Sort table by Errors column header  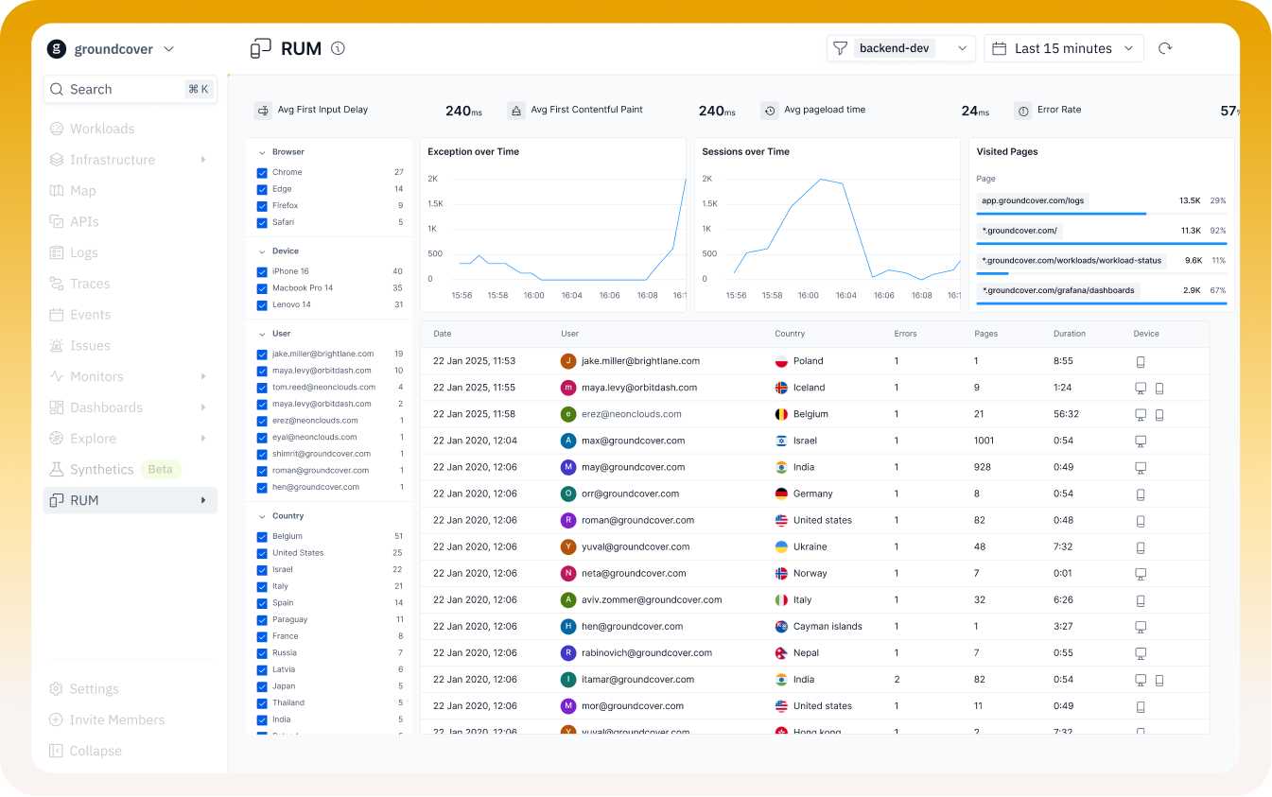coord(905,334)
